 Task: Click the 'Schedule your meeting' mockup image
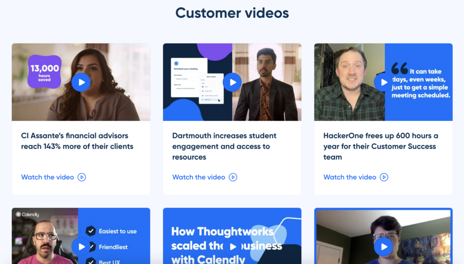pos(197,80)
